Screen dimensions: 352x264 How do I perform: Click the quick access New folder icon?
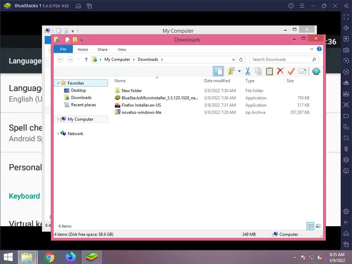[x=75, y=40]
